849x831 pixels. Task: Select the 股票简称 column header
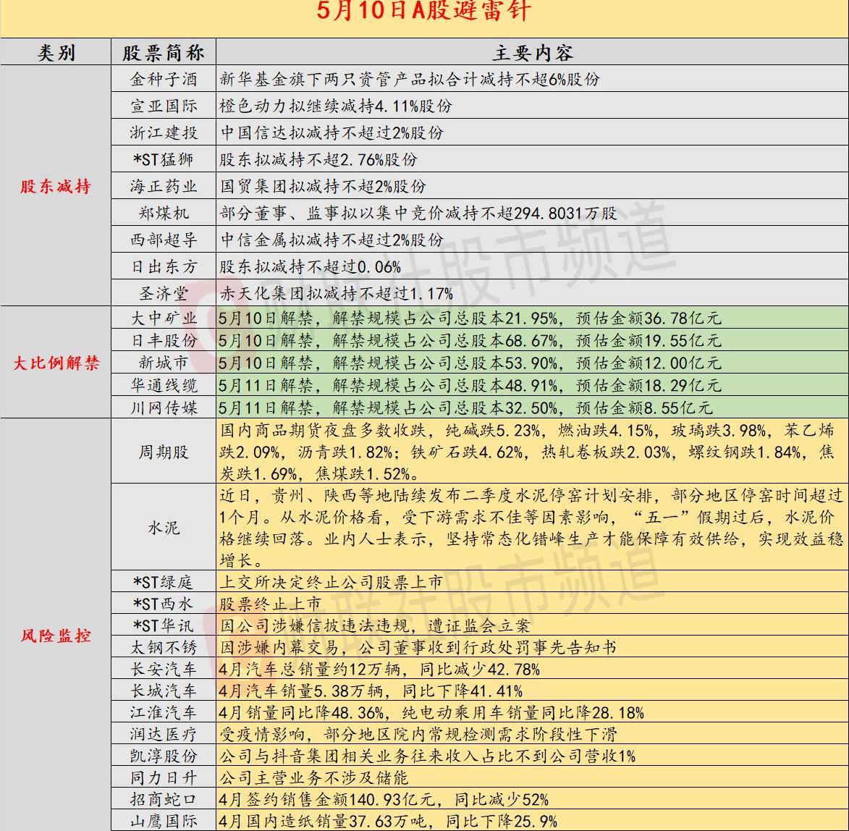point(164,52)
